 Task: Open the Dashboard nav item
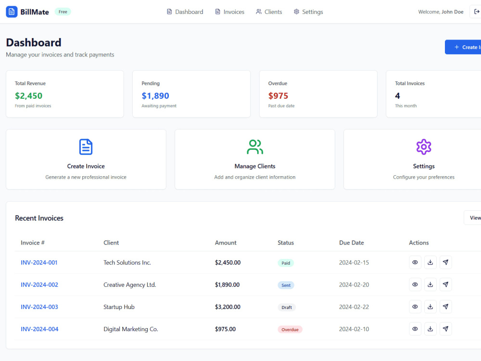[185, 12]
